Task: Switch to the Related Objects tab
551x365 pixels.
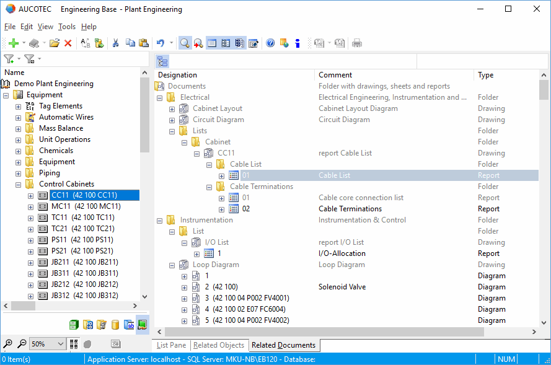Action: point(218,345)
